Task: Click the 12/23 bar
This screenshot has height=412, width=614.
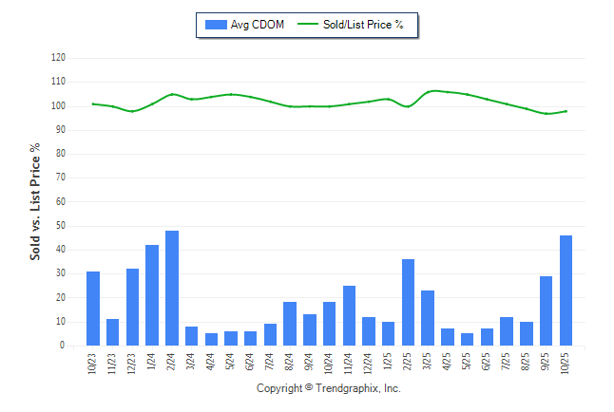Action: click(132, 308)
